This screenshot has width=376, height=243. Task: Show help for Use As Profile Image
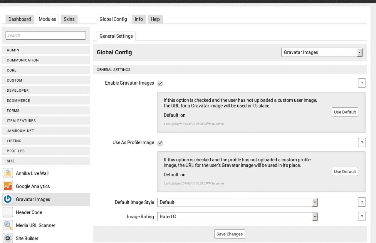tap(362, 143)
